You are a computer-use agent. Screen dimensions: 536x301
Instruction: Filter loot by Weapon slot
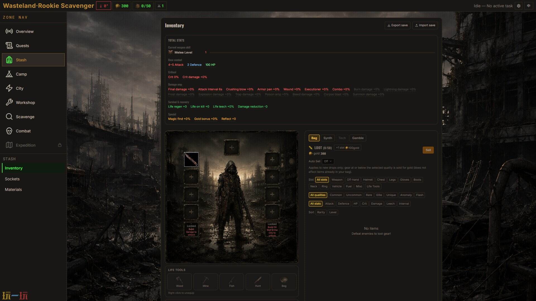(x=337, y=180)
